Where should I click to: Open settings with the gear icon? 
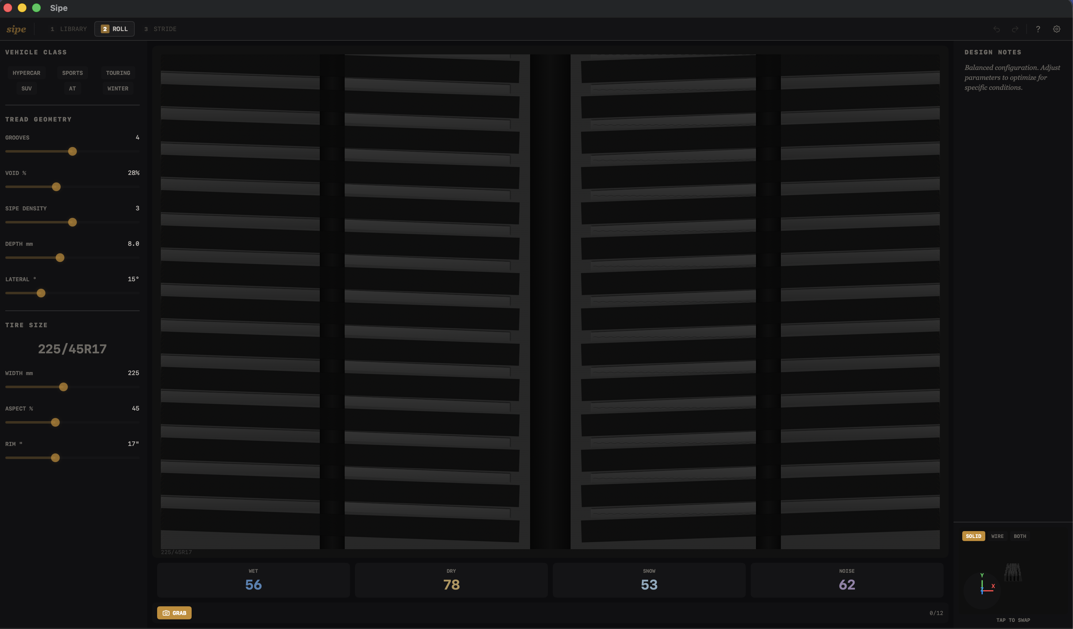pyautogui.click(x=1057, y=29)
